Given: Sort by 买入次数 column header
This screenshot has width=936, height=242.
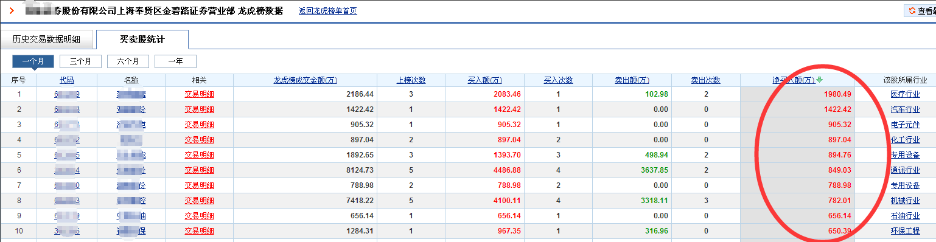Looking at the screenshot, I should [558, 80].
